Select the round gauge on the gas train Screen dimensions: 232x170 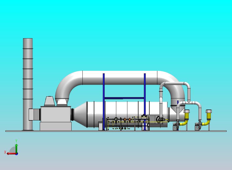(x=116, y=119)
